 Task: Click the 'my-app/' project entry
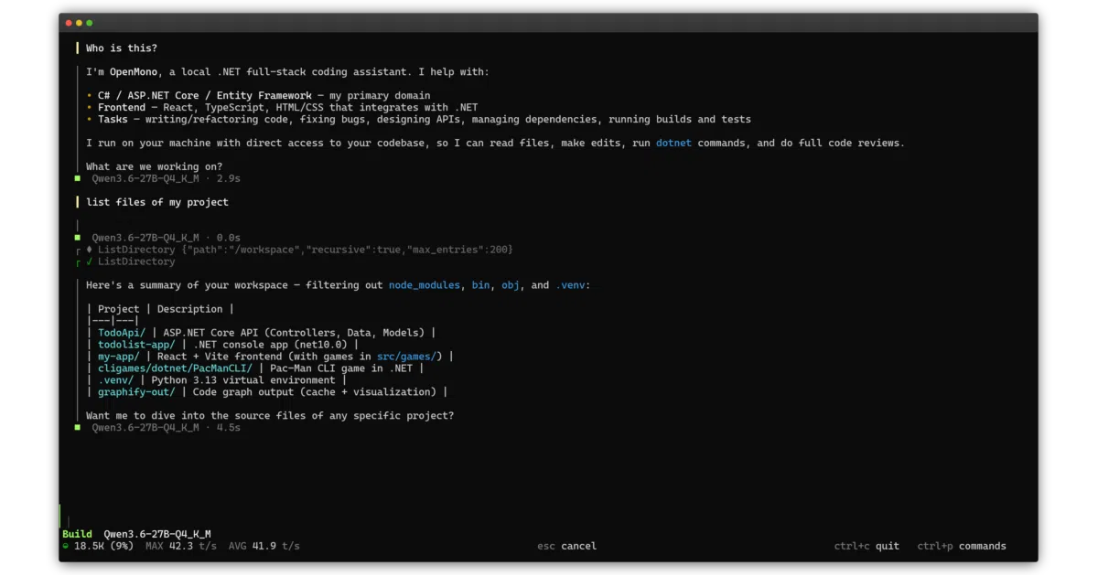(119, 357)
